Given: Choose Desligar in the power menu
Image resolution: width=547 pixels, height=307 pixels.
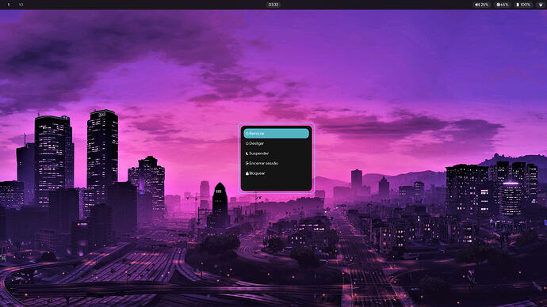Looking at the screenshot, I should [x=277, y=143].
